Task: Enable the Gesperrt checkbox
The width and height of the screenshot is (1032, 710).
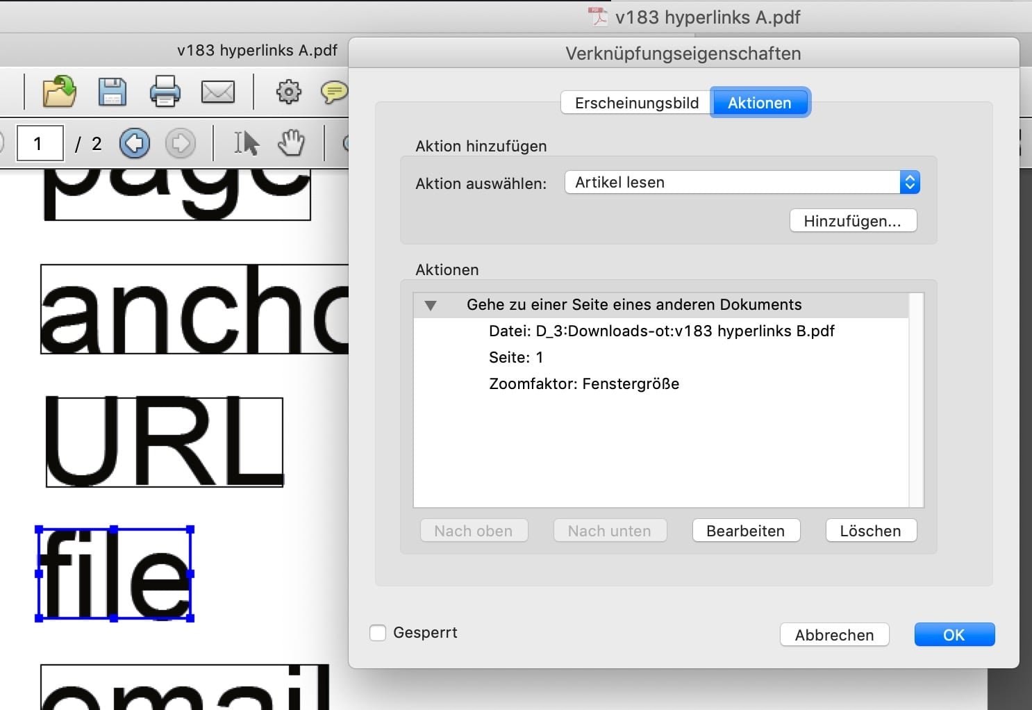Action: pyautogui.click(x=378, y=632)
